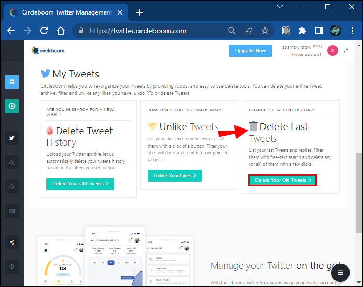
Task: Click the page scrollbar down arrow
Action: click(x=359, y=282)
